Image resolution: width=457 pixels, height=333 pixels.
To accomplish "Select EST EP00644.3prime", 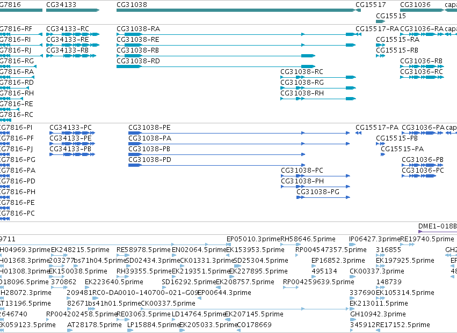I will 199,298.
